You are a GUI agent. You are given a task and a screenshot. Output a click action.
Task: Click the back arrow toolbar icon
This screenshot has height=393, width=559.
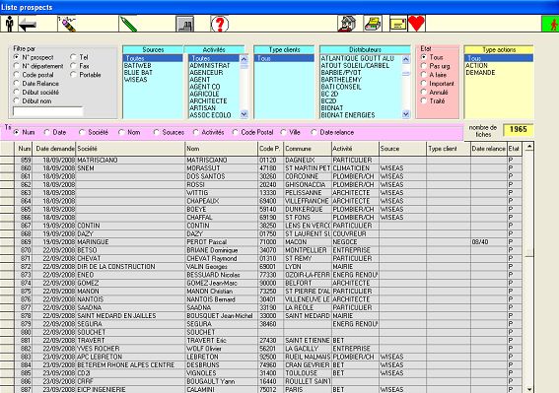(x=28, y=25)
